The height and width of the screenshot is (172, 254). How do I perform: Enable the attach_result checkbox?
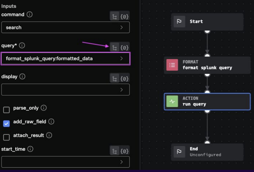7,137
